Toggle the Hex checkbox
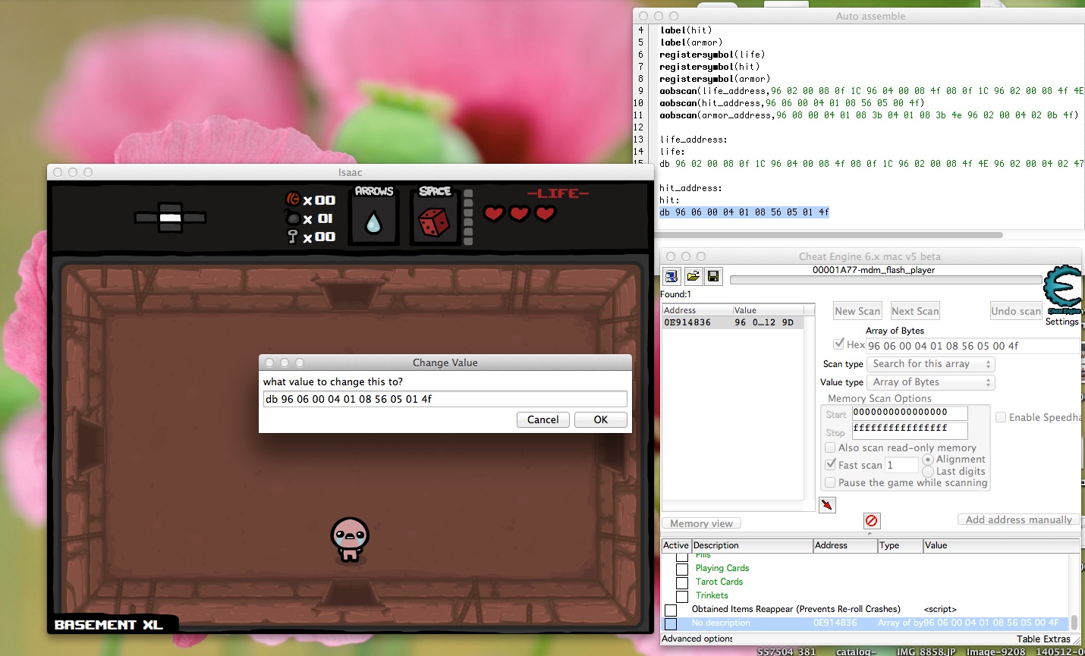 (x=839, y=344)
